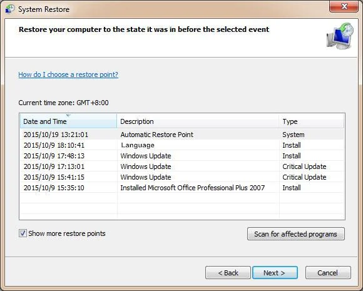The height and width of the screenshot is (291, 363).
Task: Select the 2015/10/9 17:48:13 restore point
Action: pyautogui.click(x=182, y=156)
